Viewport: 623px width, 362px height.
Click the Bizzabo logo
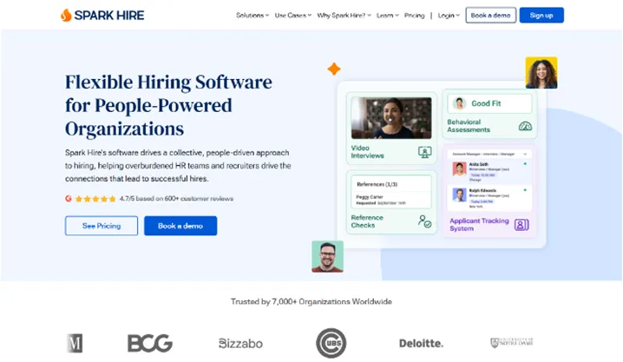[x=240, y=343]
